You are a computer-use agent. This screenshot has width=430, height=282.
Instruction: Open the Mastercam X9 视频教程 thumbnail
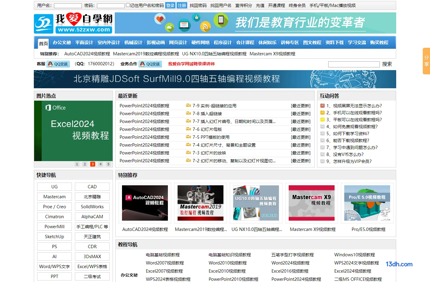(312, 203)
